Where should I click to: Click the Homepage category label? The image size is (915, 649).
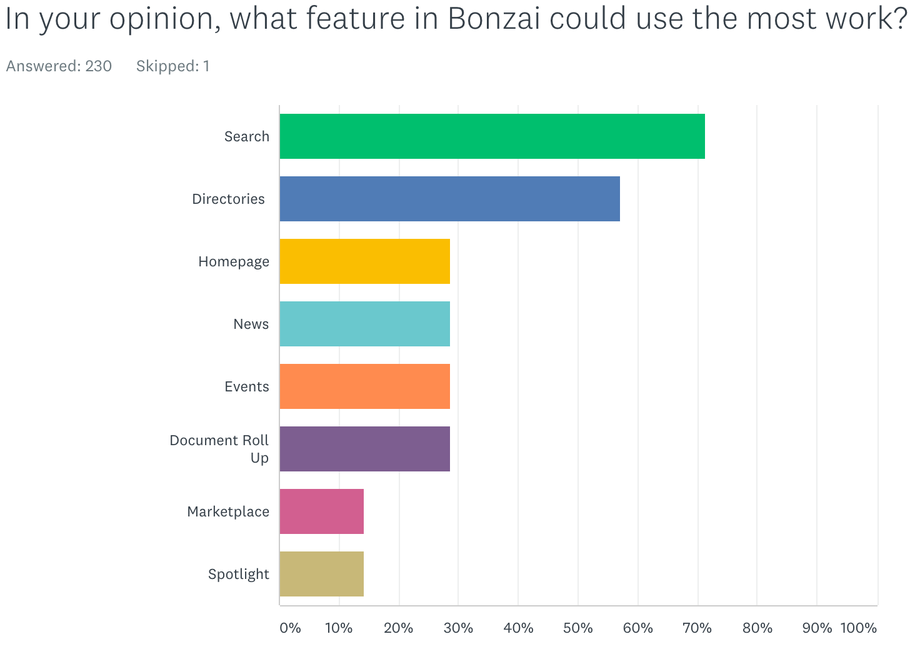pos(234,261)
